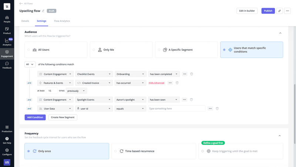Click the Draft status badge
296x167 pixels.
coord(51,11)
